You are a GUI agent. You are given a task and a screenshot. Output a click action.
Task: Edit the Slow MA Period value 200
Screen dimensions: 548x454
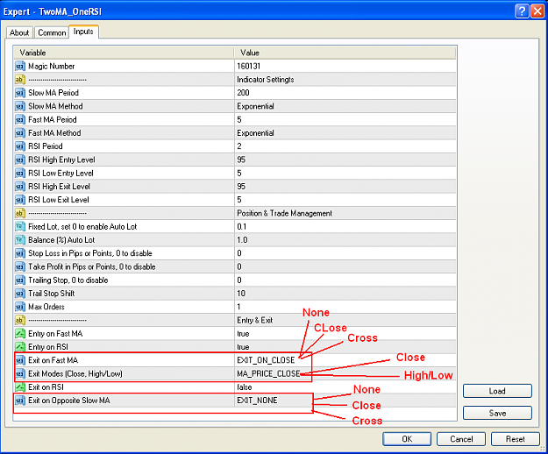(x=243, y=93)
